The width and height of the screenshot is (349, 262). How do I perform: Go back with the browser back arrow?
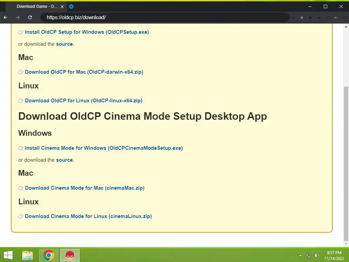point(5,17)
